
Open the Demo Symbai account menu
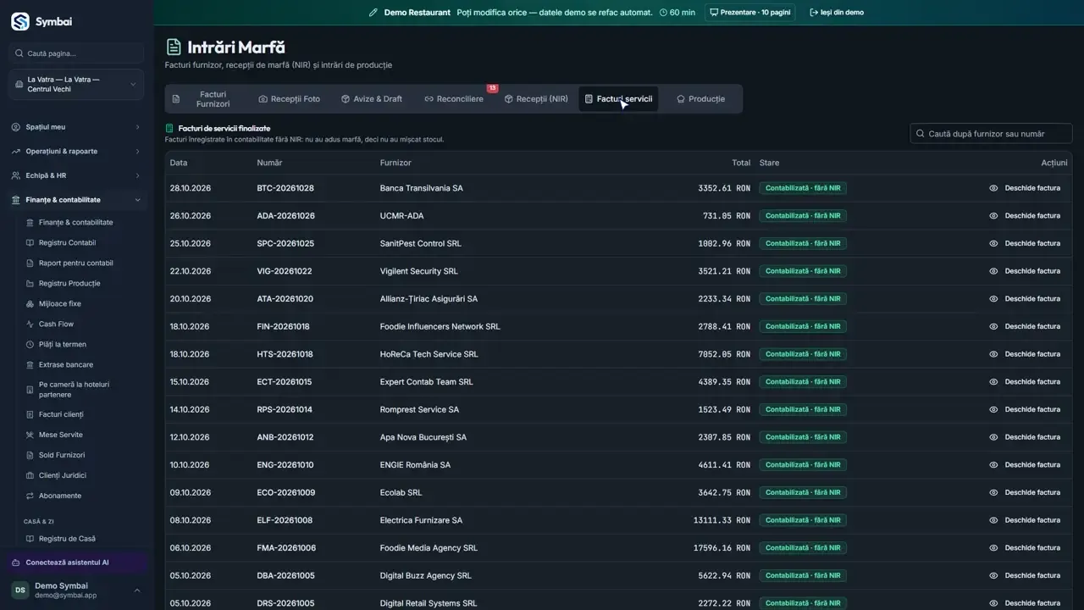76,591
